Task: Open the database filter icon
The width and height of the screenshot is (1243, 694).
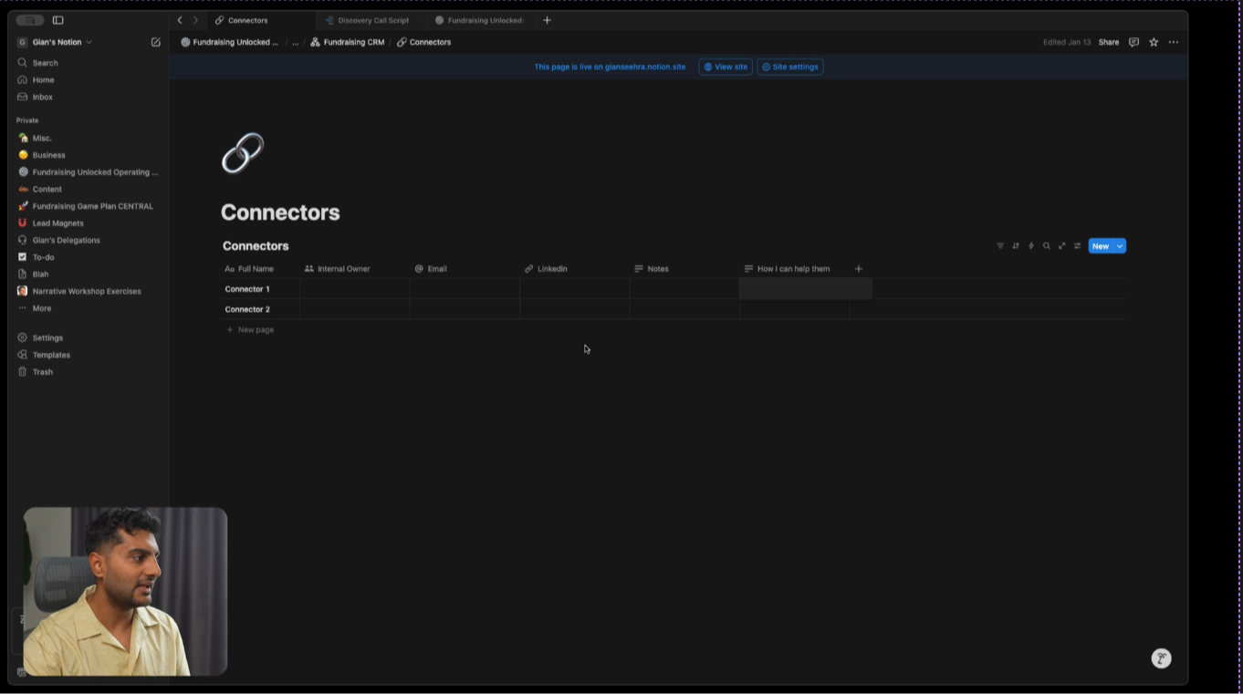Action: coord(1000,246)
